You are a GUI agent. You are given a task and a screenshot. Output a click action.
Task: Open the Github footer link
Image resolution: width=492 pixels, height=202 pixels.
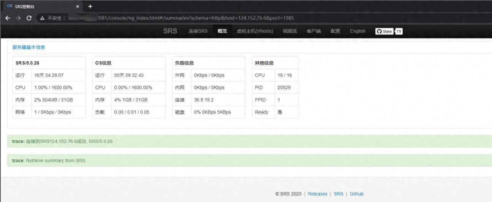357,194
